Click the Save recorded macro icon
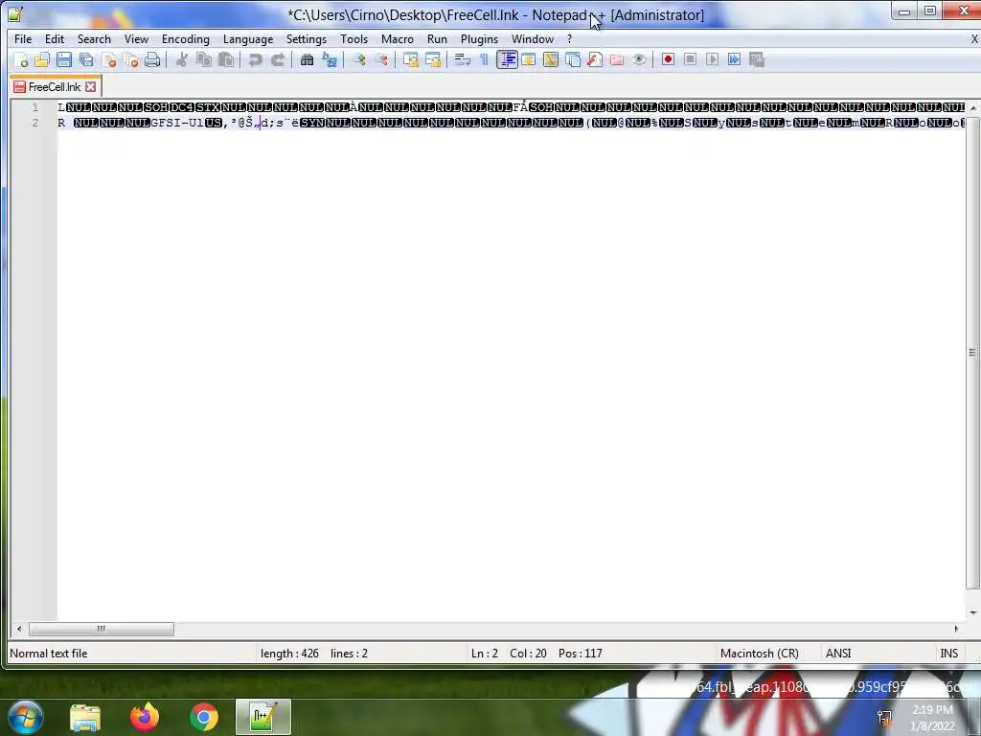 [x=757, y=60]
